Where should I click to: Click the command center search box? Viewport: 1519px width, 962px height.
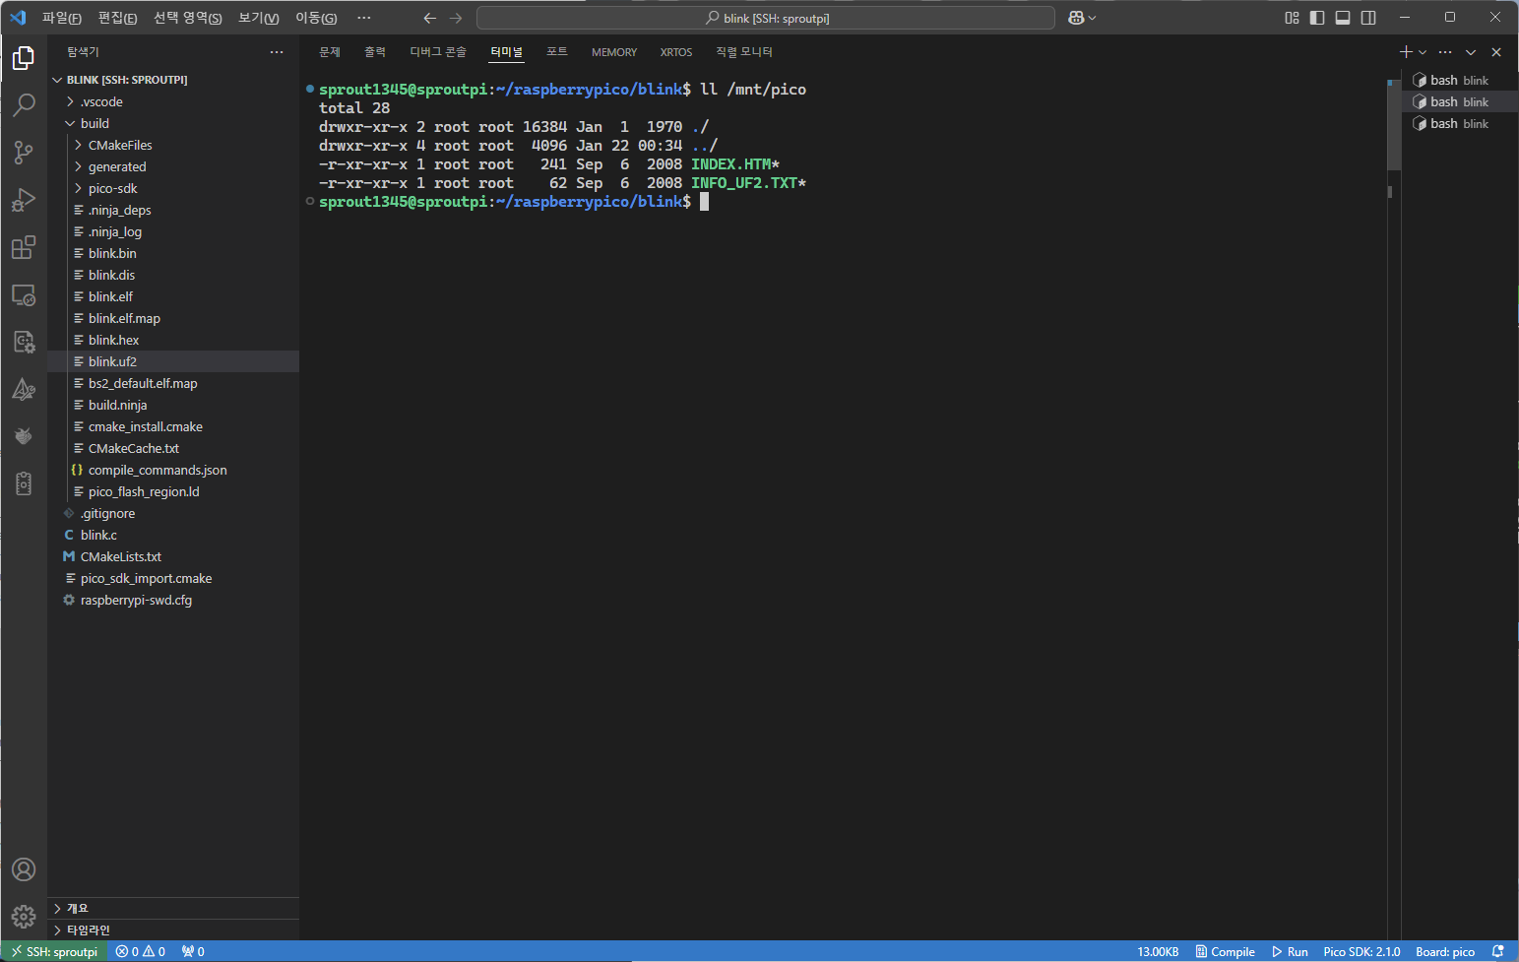pyautogui.click(x=766, y=18)
